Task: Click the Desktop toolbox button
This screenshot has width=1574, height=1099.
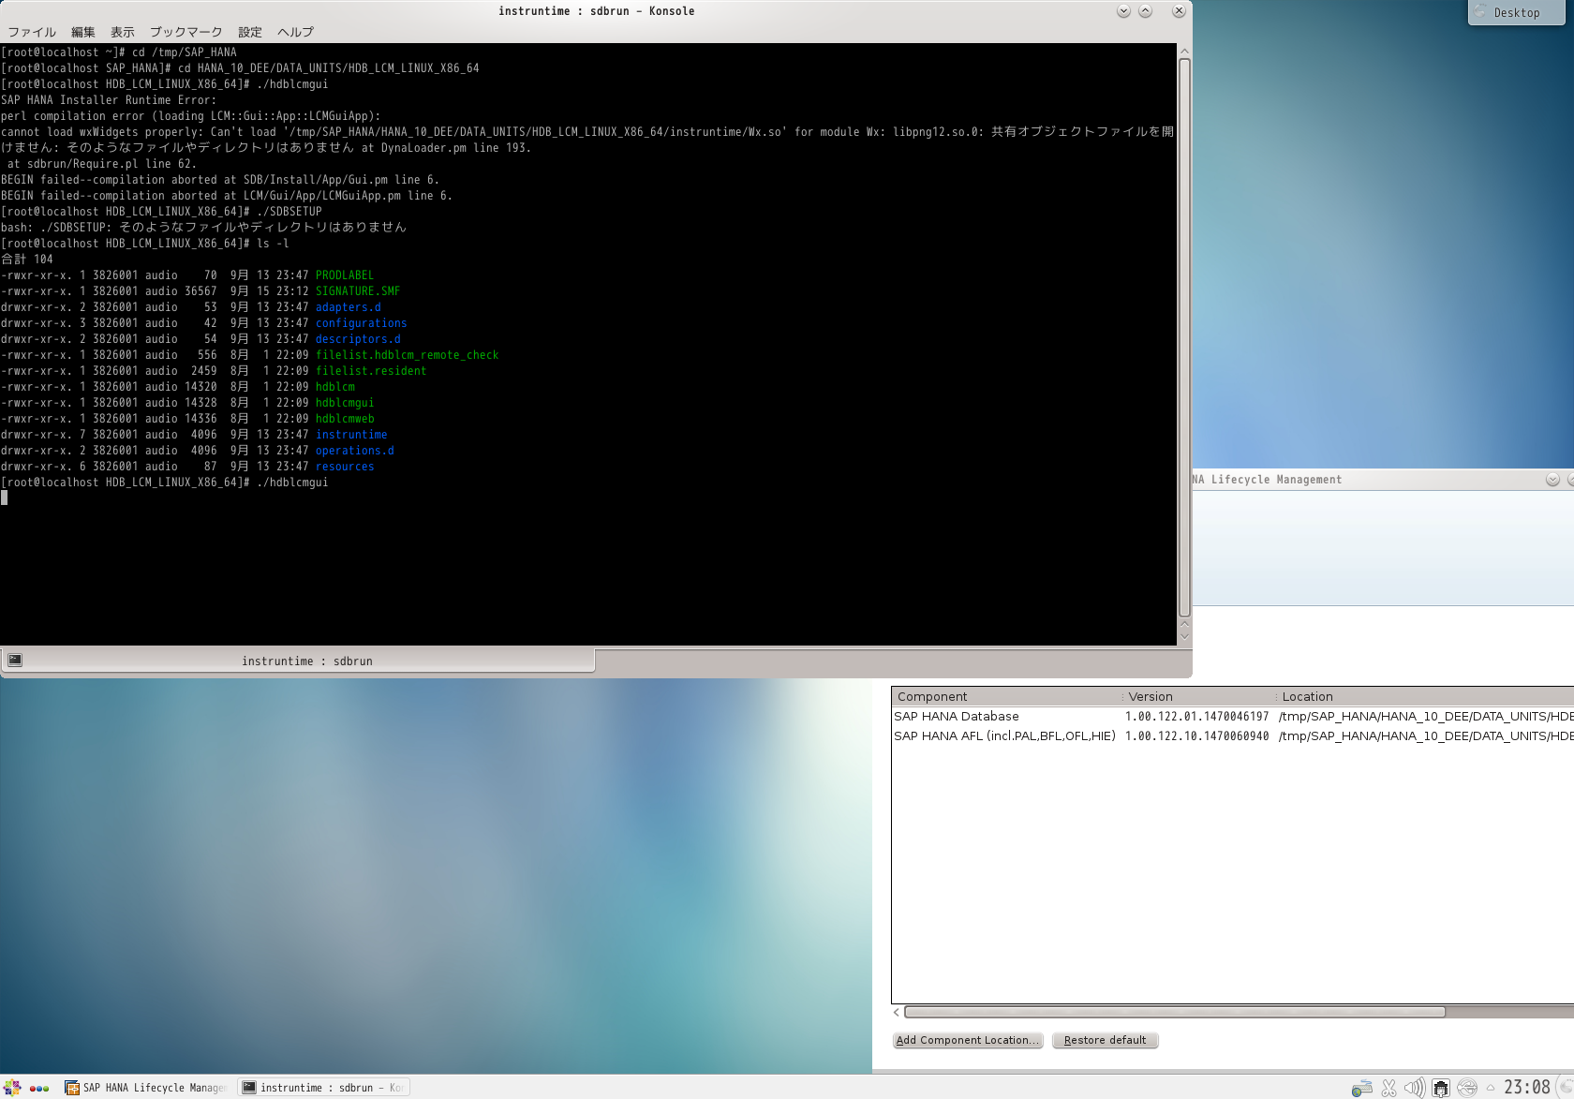Action: coord(1516,12)
